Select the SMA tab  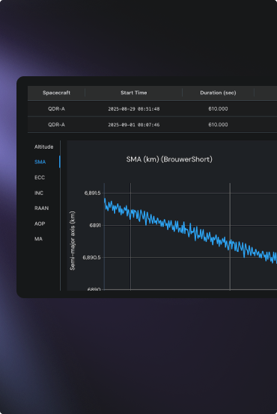(x=40, y=162)
